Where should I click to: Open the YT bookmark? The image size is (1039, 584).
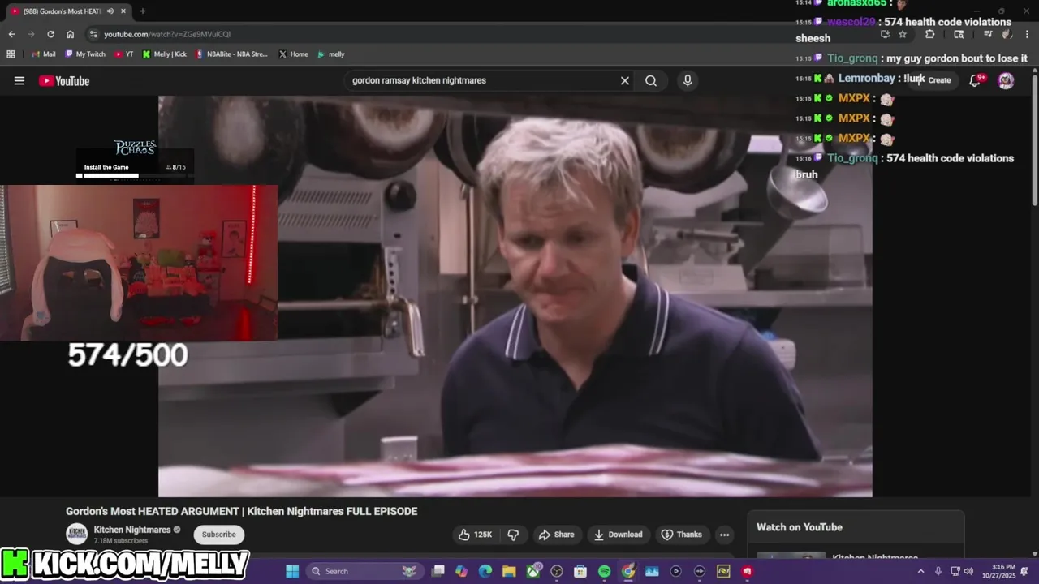click(x=124, y=54)
